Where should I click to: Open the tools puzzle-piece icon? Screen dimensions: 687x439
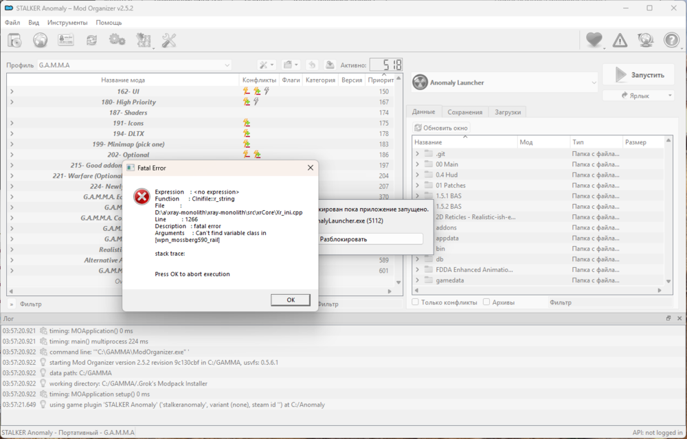(x=143, y=41)
